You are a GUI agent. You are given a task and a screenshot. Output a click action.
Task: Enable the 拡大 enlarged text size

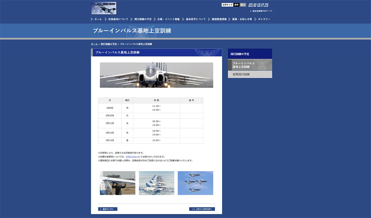(242, 5)
